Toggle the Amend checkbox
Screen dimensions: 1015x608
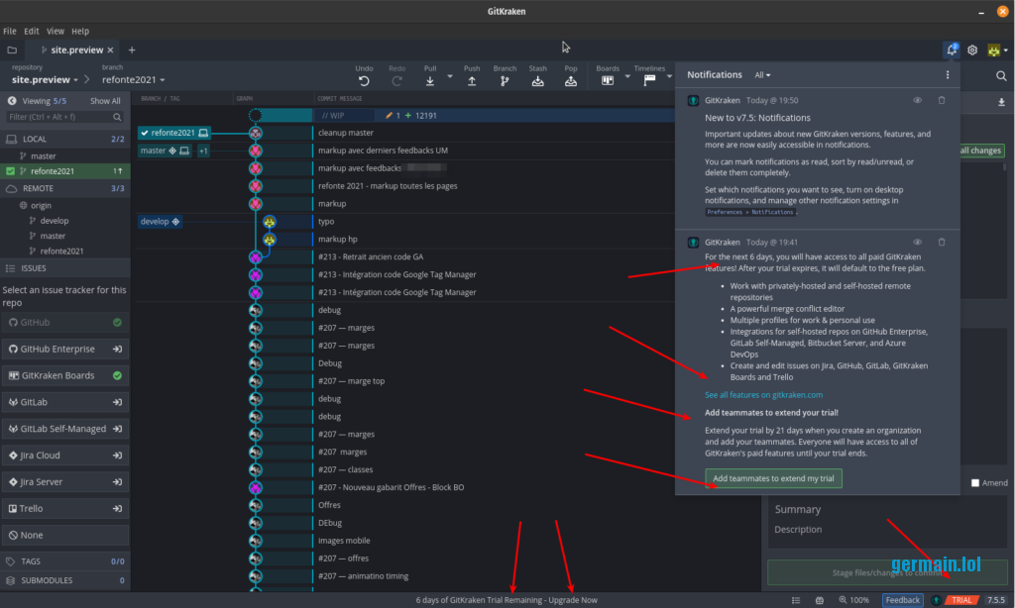(x=975, y=482)
